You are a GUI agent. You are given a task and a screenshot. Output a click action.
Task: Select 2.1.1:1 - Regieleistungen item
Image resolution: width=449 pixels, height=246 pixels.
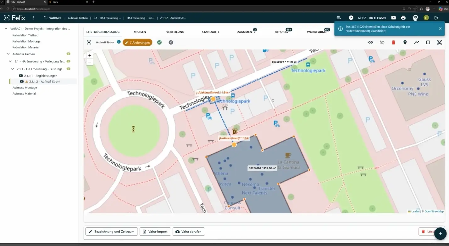[x=41, y=76]
